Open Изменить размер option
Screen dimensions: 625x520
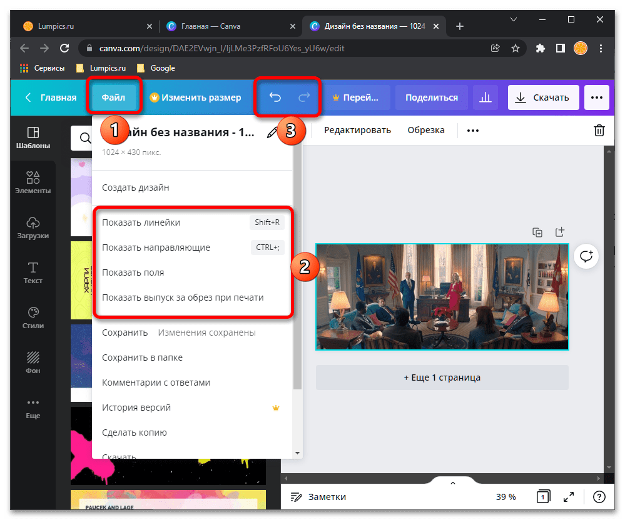click(195, 97)
